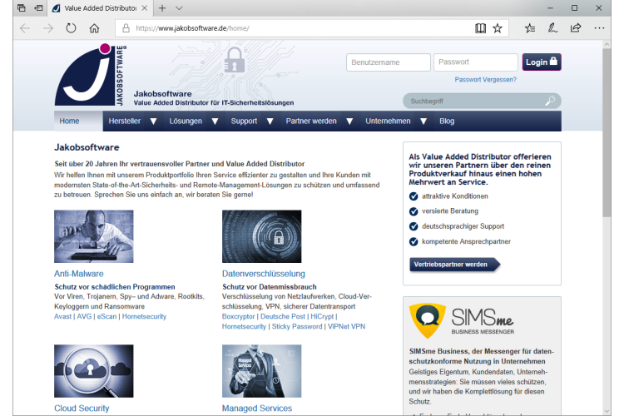This screenshot has height=416, width=624.
Task: Click the share page icon
Action: point(575,27)
